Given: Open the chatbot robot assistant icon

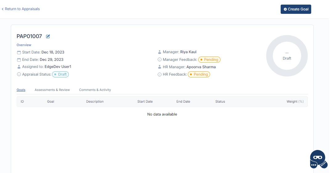Looking at the screenshot, I should (x=318, y=159).
